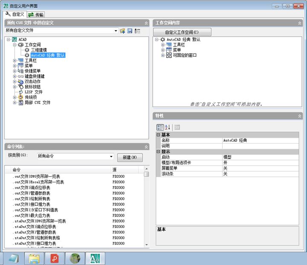This screenshot has height=265, width=307.
Task: Collapse the 基本 property group
Action: pyautogui.click(x=158, y=135)
